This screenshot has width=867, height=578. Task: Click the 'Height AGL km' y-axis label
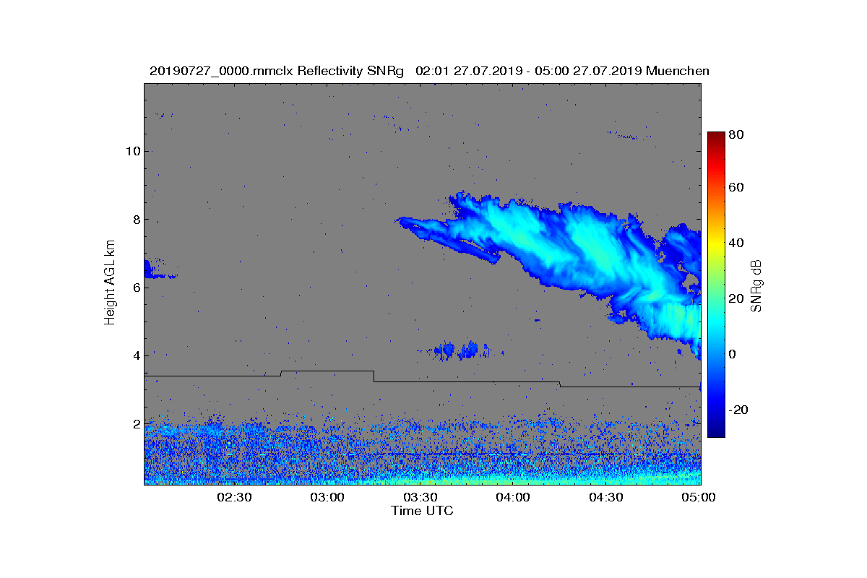tap(110, 283)
